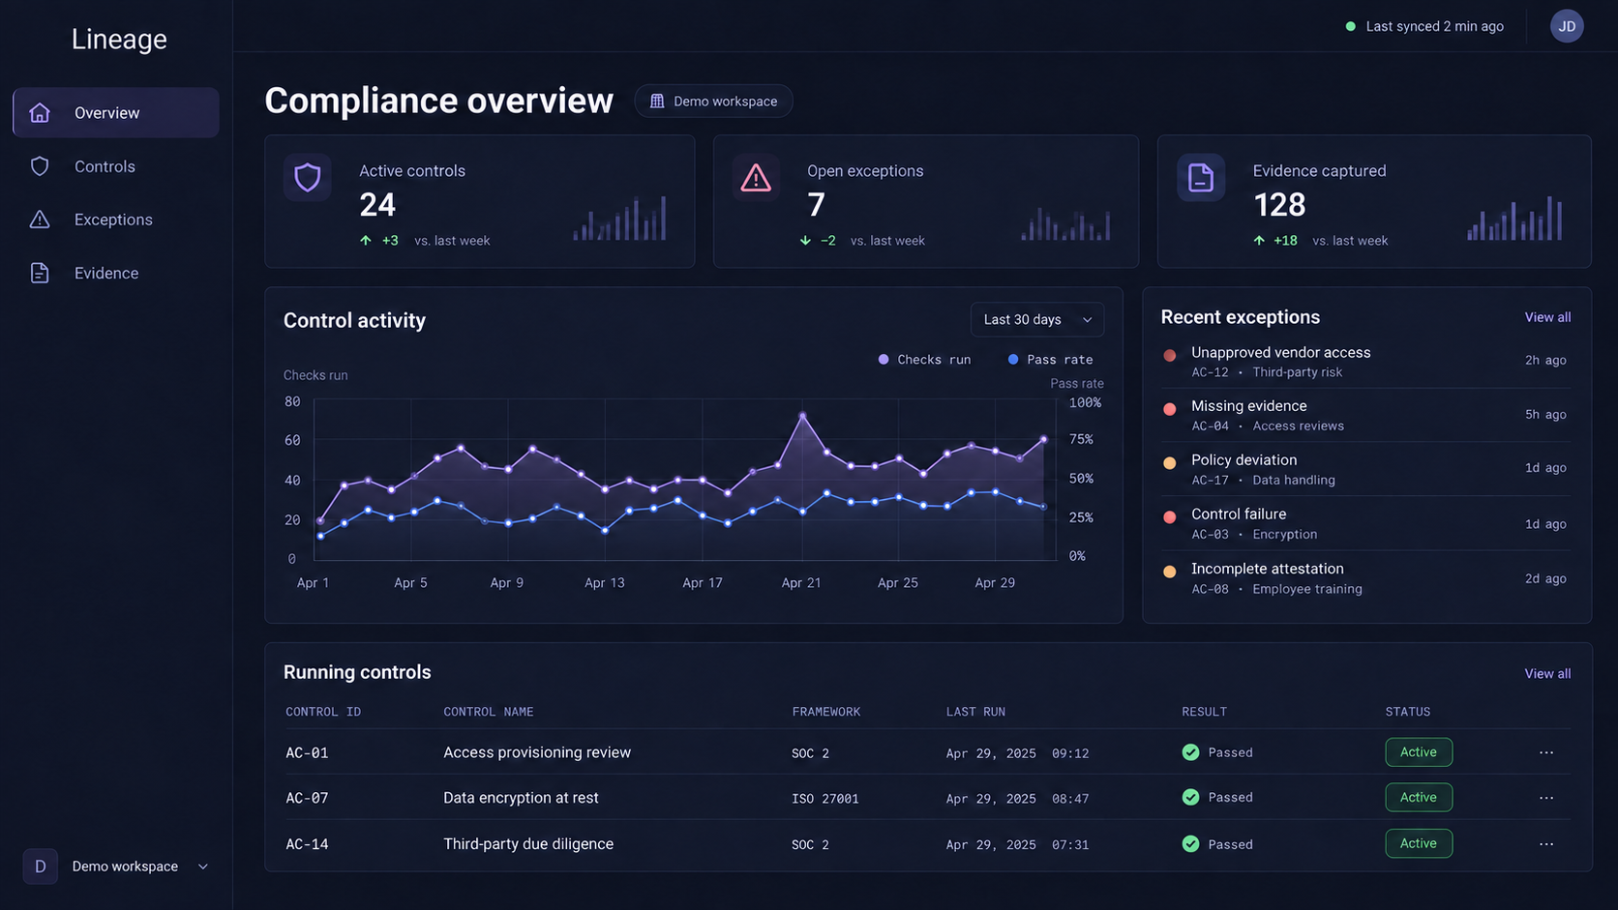Click the Open exceptions sparkline chart
Viewport: 1618px width, 910px height.
(x=1065, y=223)
